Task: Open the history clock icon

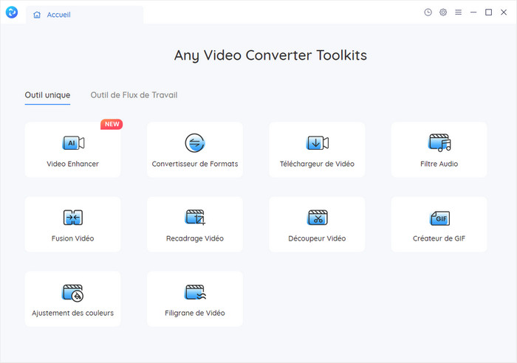Action: 428,13
